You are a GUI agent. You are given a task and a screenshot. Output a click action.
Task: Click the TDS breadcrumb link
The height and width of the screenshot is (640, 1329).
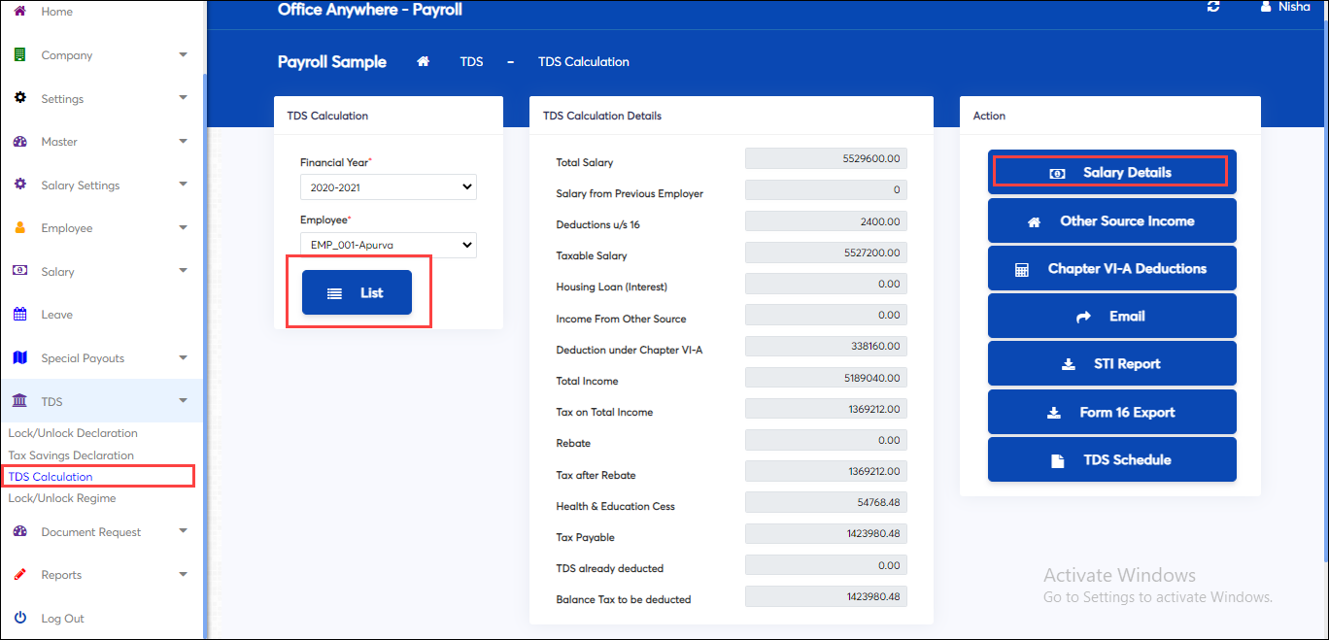(x=471, y=61)
